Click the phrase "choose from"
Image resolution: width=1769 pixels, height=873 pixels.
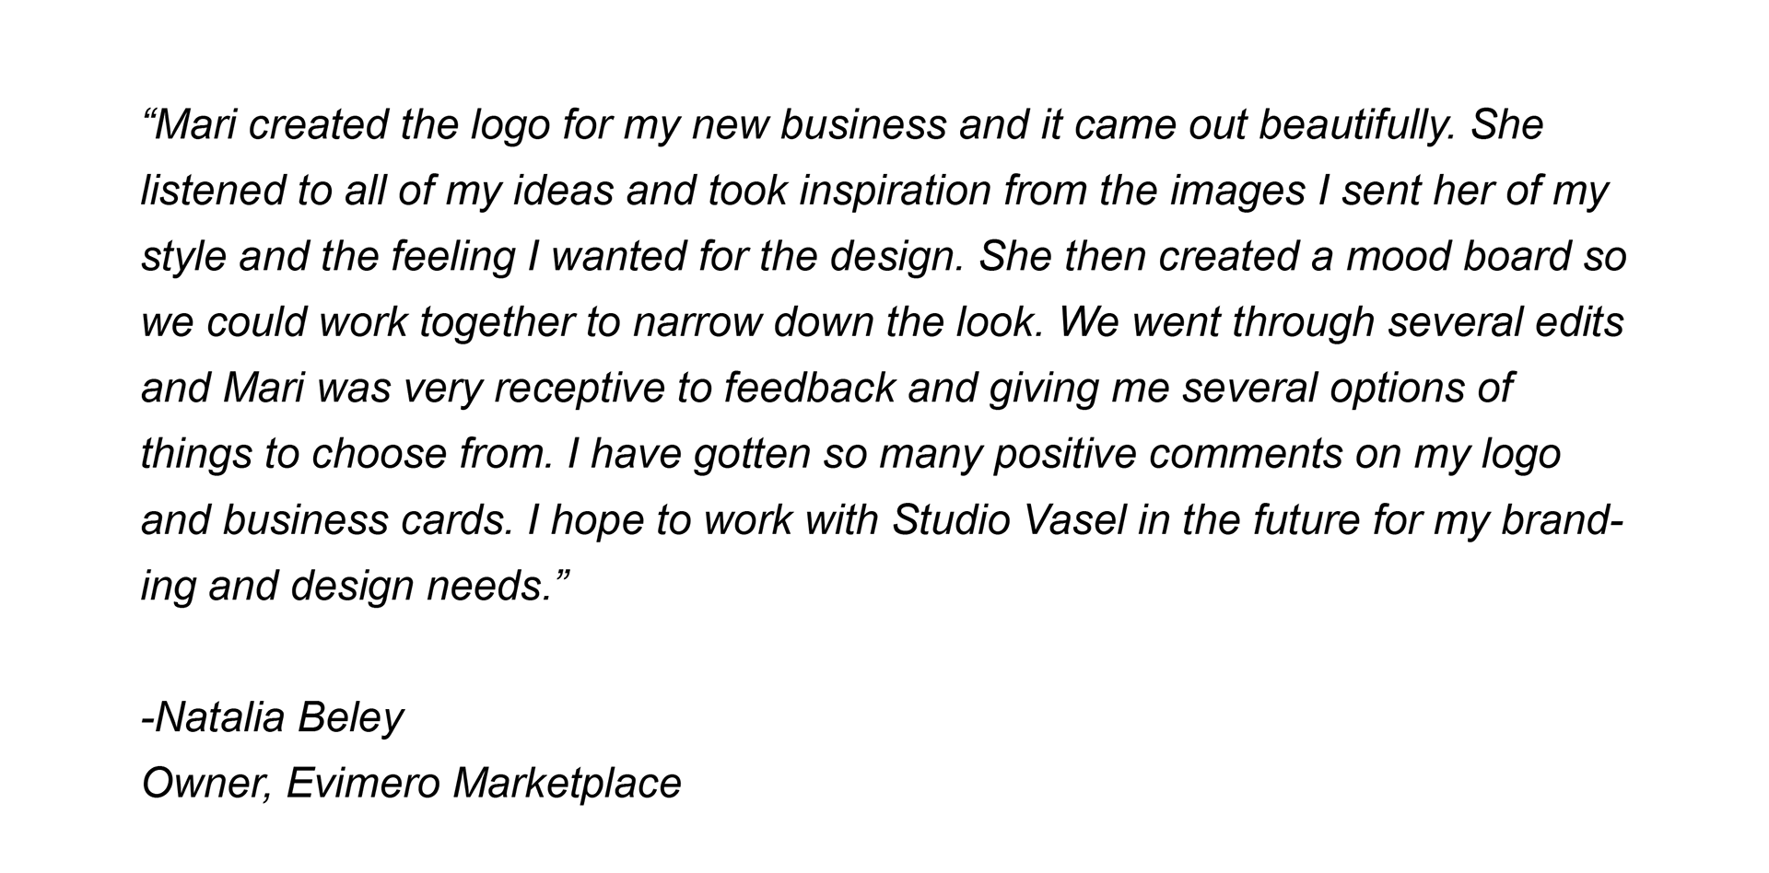click(x=431, y=455)
